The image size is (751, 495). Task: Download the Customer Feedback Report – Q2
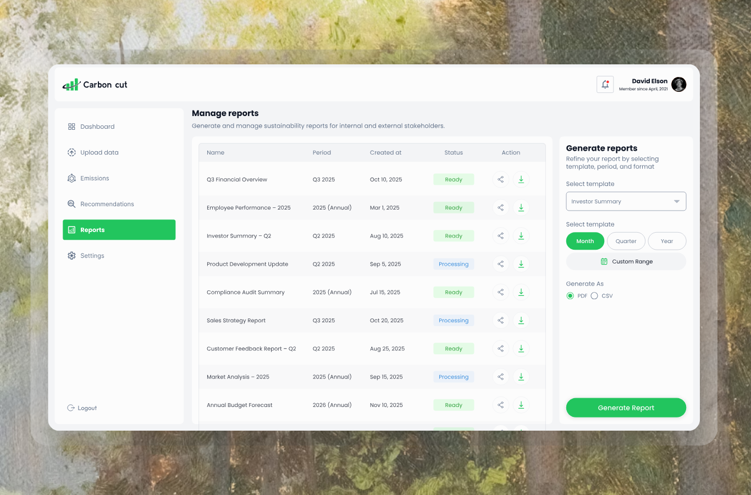point(521,349)
